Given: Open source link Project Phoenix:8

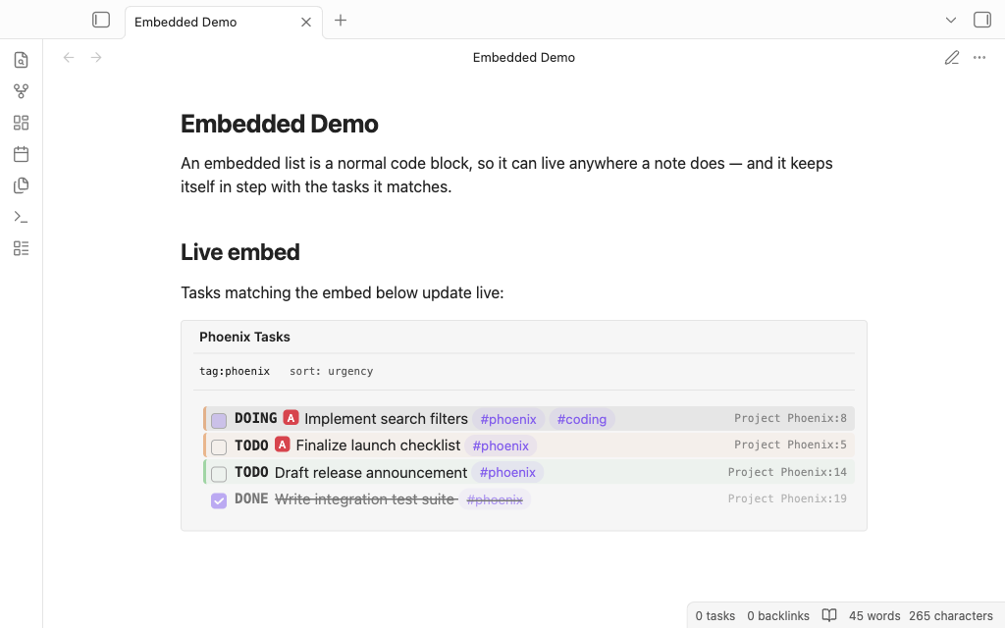Looking at the screenshot, I should (790, 418).
